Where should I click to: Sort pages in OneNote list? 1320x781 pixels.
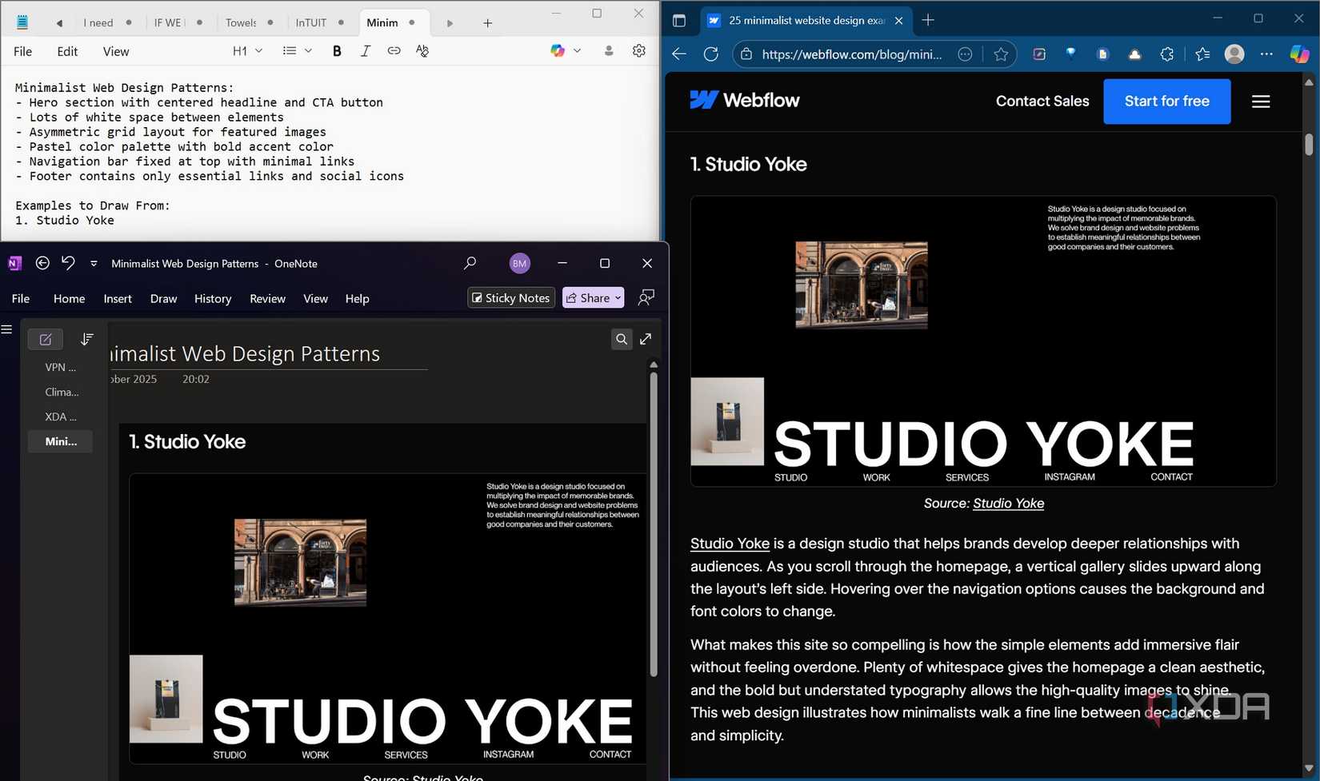pyautogui.click(x=86, y=339)
